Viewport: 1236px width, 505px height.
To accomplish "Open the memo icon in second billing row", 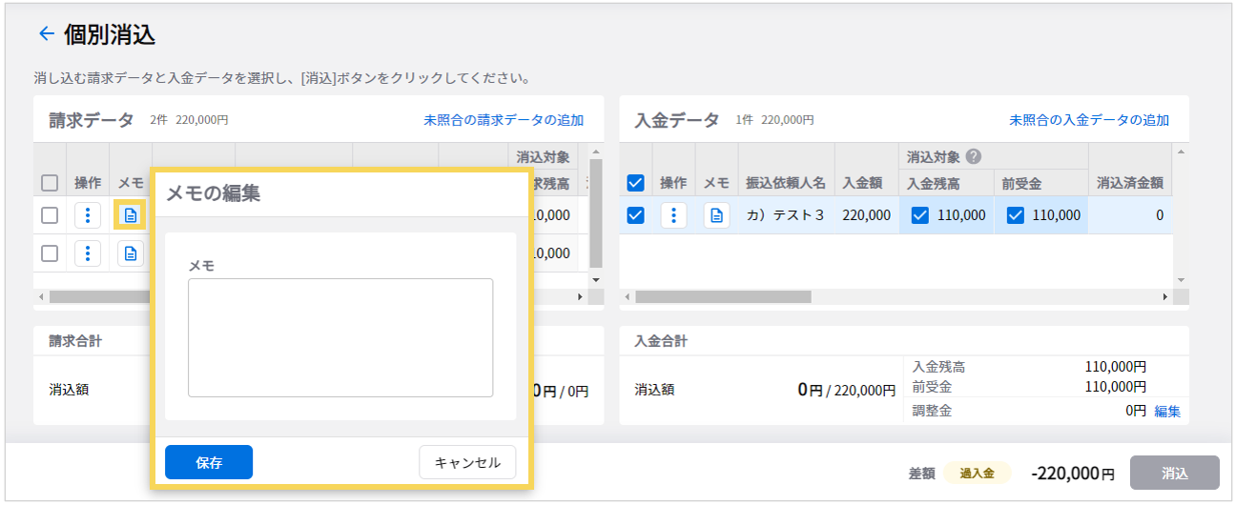I will coord(131,253).
